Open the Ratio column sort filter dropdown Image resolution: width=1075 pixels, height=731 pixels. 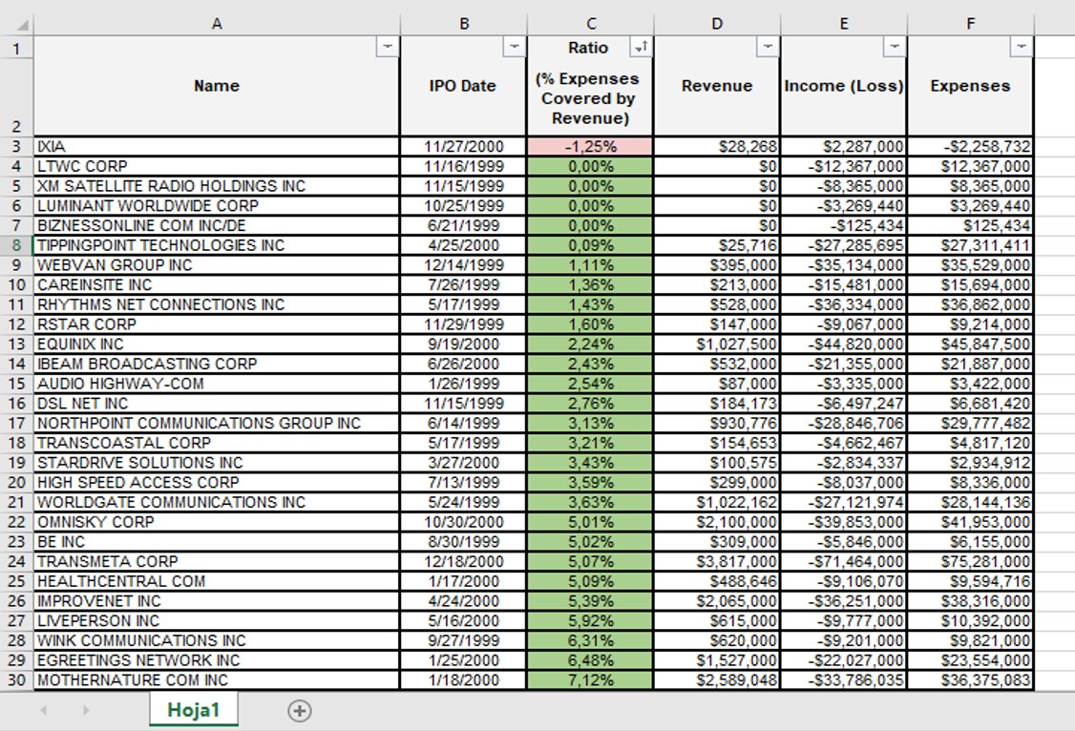pos(641,47)
